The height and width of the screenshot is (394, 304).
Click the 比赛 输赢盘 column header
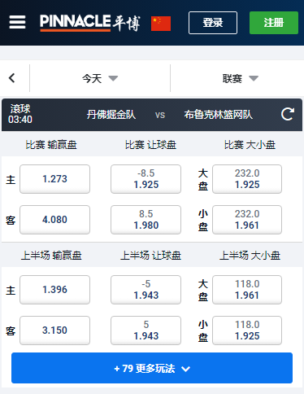click(51, 145)
